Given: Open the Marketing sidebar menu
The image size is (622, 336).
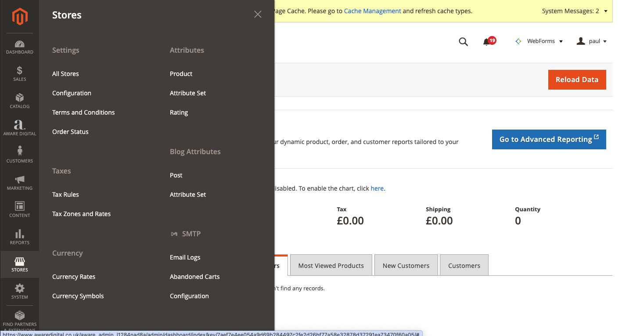Looking at the screenshot, I should tap(20, 183).
